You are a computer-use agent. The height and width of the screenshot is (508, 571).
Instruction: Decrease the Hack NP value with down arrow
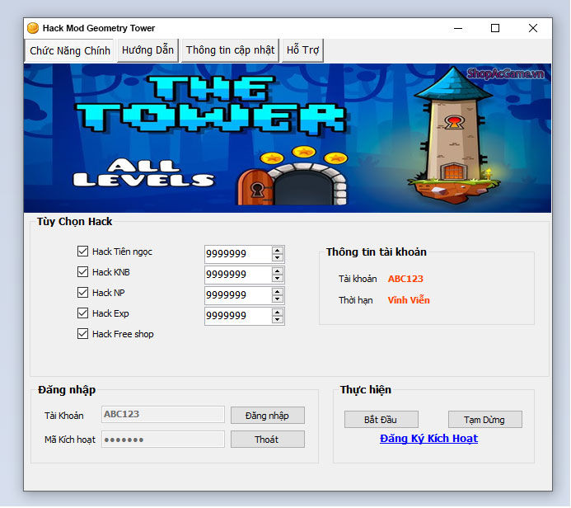click(x=278, y=299)
